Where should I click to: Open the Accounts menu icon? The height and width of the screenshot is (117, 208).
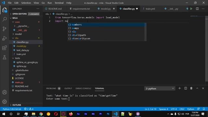tap(4, 92)
